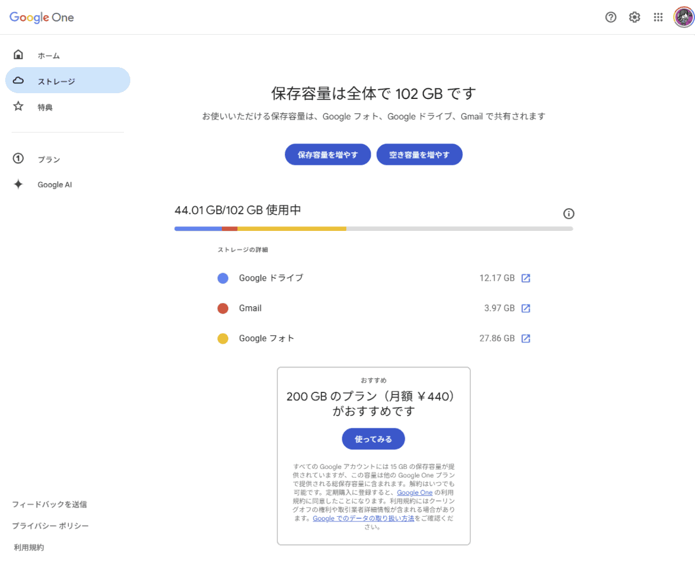Image resolution: width=695 pixels, height=566 pixels.
Task: Open Google フォト external link icon
Action: pyautogui.click(x=526, y=338)
